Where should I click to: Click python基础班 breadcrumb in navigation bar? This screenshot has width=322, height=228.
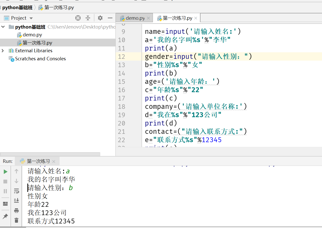(17, 8)
